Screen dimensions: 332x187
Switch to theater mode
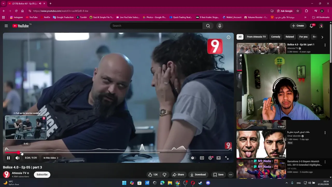pyautogui.click(x=219, y=158)
